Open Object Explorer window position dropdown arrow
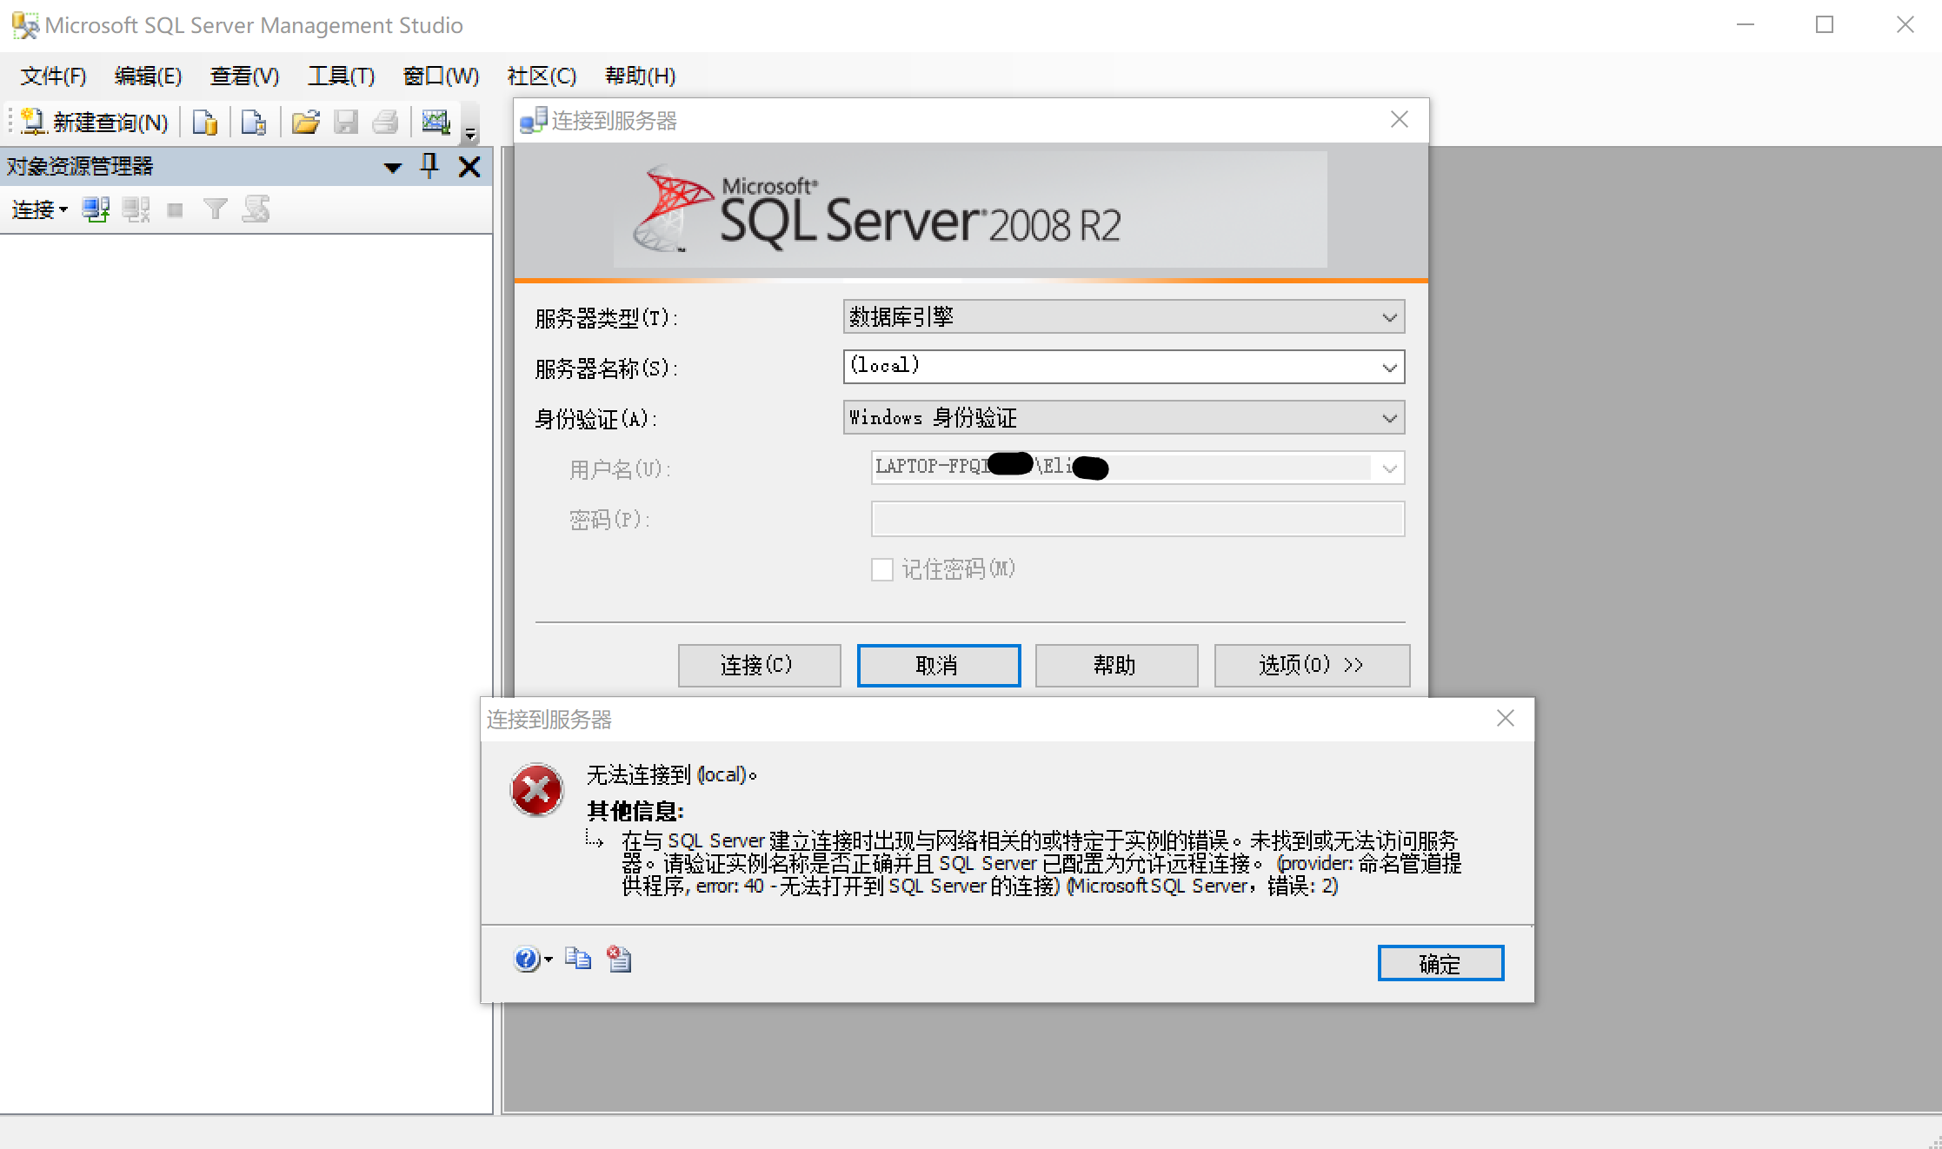 click(393, 167)
